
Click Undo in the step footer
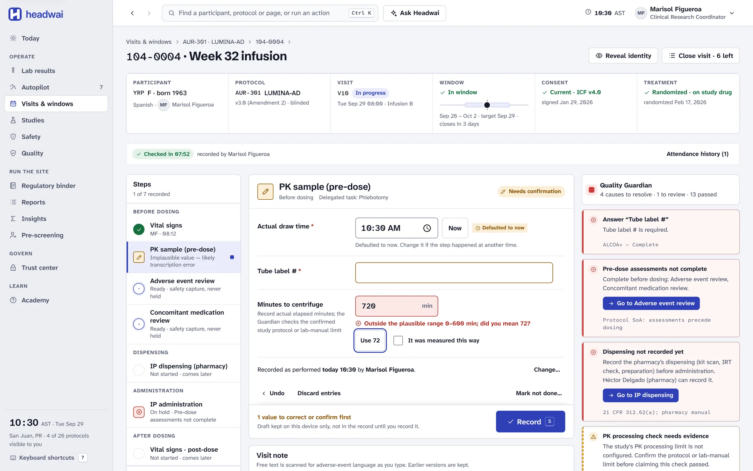[273, 393]
